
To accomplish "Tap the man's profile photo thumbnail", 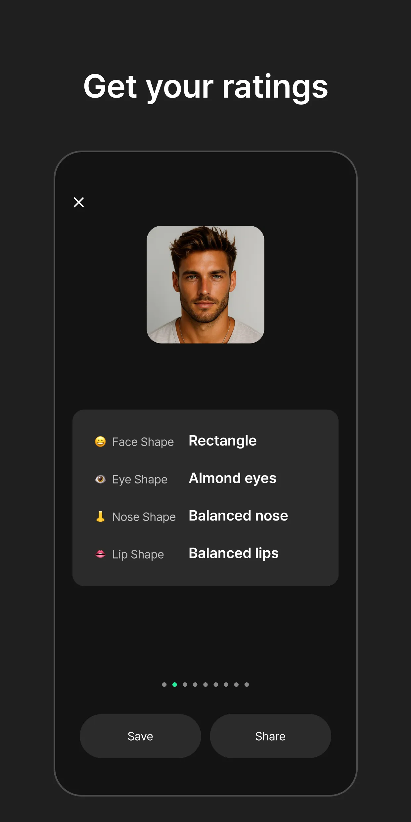I will click(205, 285).
